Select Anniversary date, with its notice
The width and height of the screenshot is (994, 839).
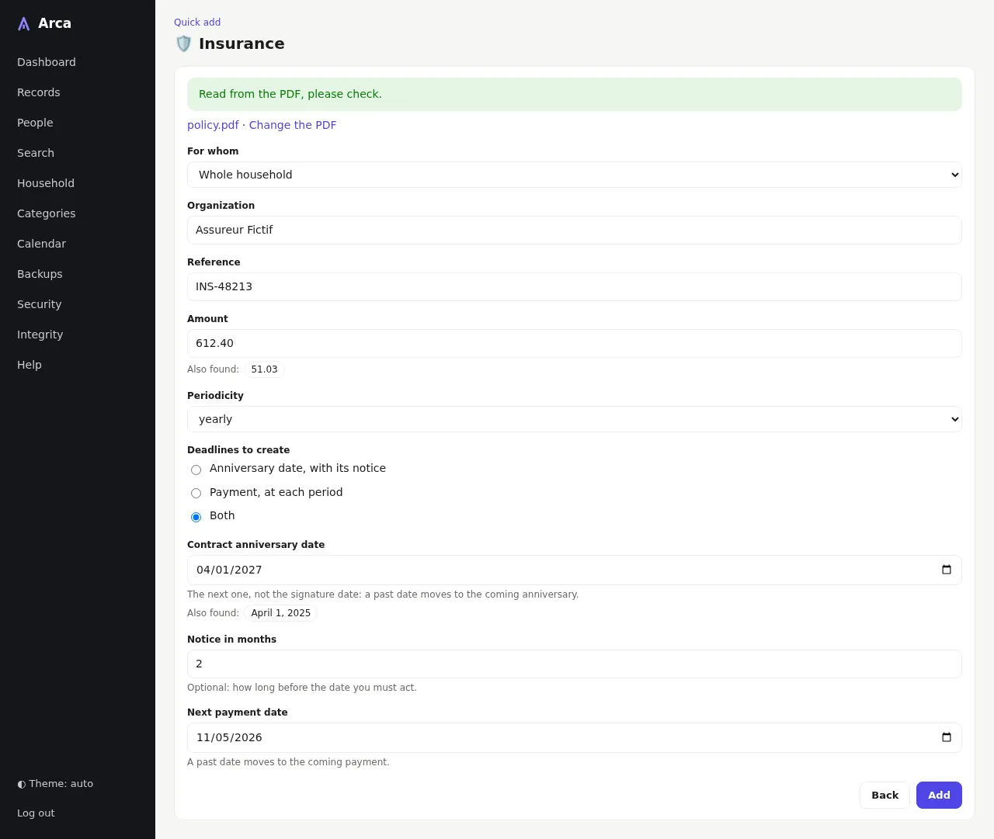[196, 470]
